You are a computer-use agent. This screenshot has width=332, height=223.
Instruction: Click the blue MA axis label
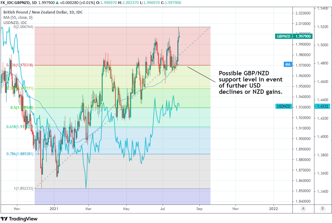click(x=288, y=64)
